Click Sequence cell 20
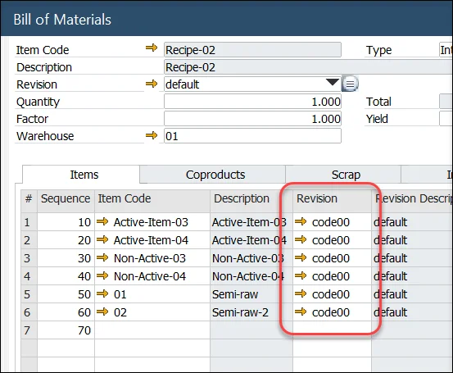Image resolution: width=453 pixels, height=373 pixels. coord(66,240)
